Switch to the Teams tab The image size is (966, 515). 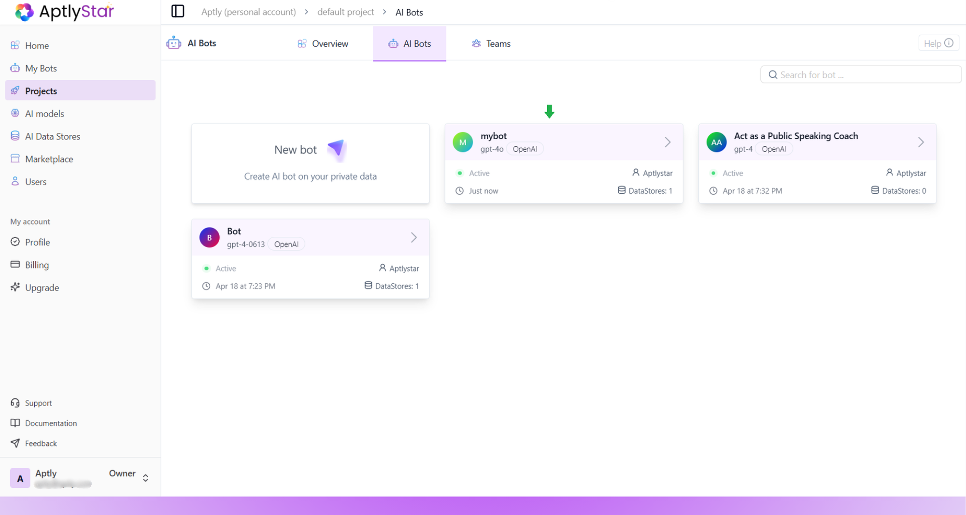[x=491, y=43]
